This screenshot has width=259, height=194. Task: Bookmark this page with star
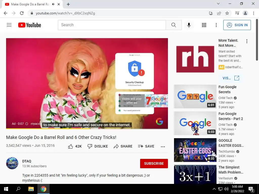point(227,13)
